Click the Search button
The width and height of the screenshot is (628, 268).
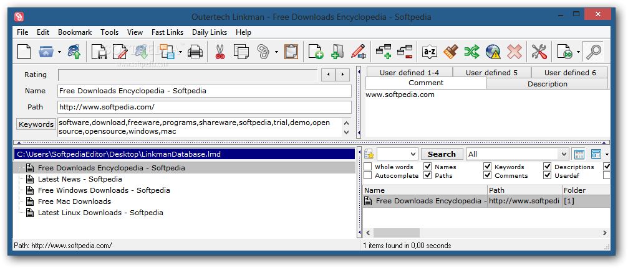[442, 154]
